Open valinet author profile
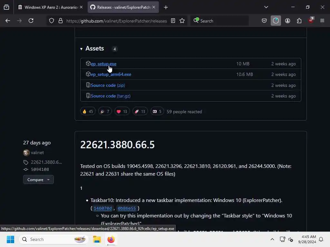The width and height of the screenshot is (330, 247). tap(37, 153)
